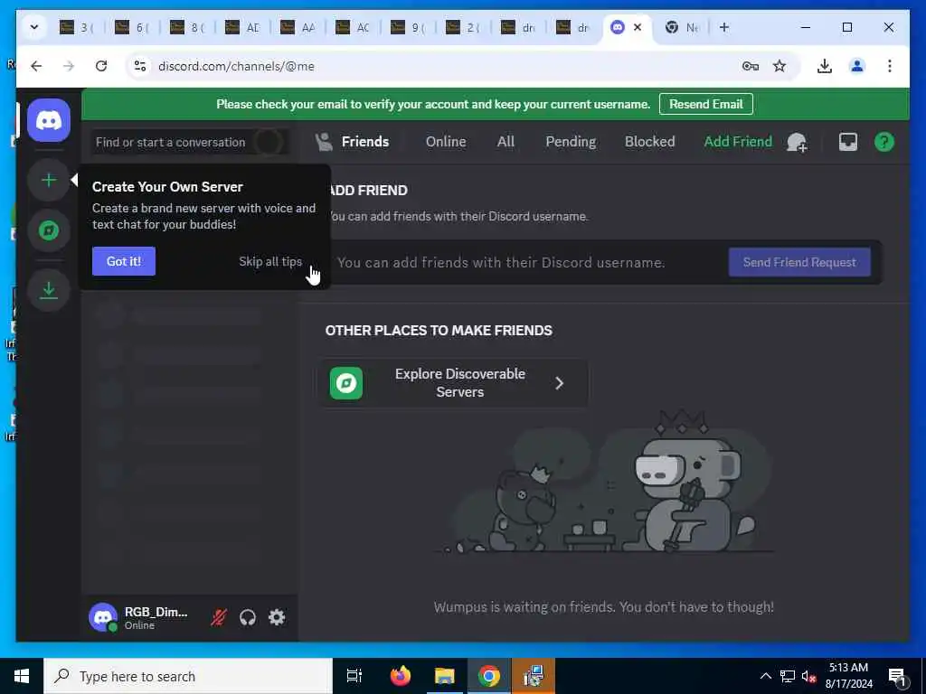
Task: Open a new browser tab
Action: [724, 27]
